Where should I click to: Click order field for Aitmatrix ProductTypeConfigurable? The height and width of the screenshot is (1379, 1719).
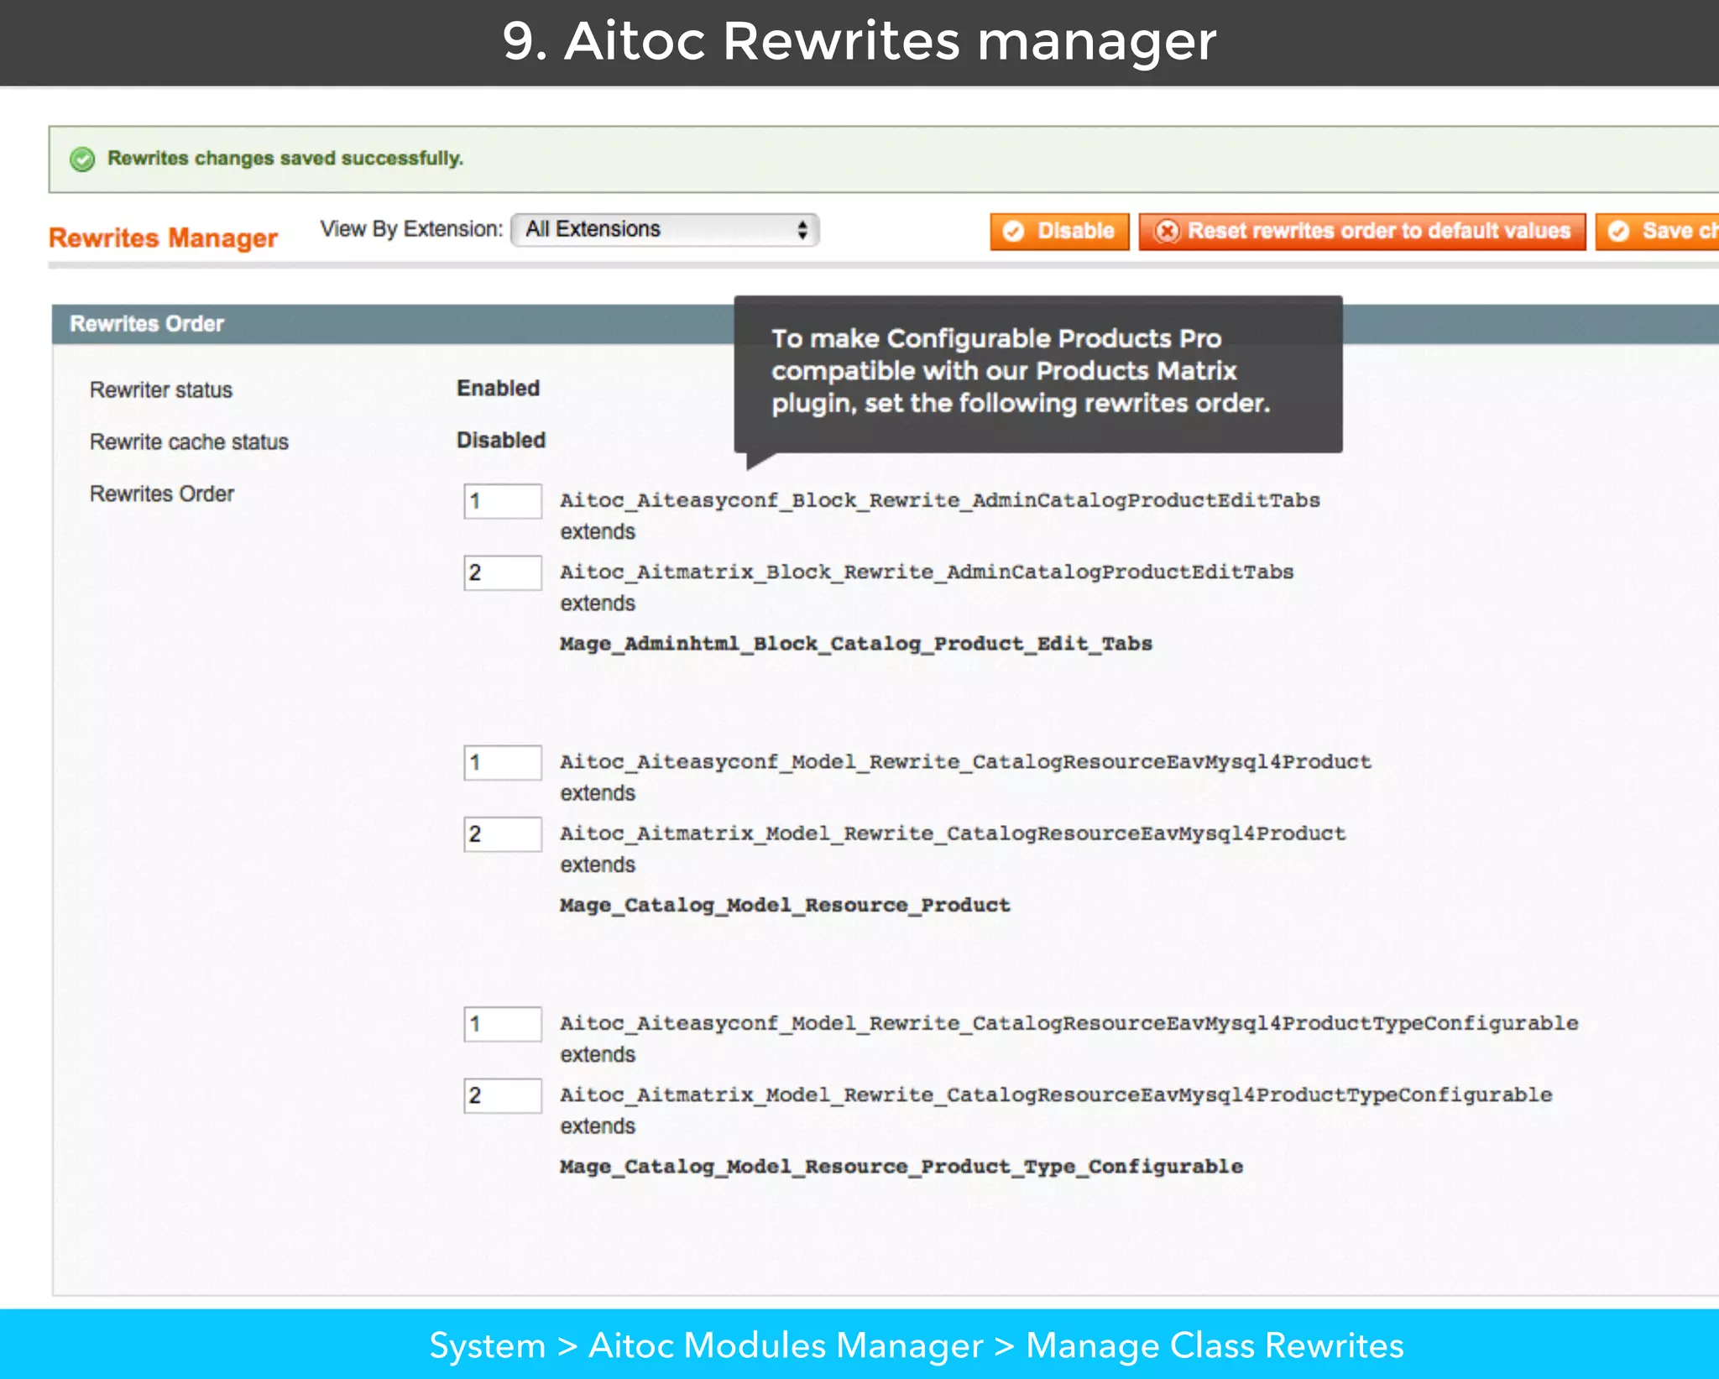pyautogui.click(x=503, y=1095)
